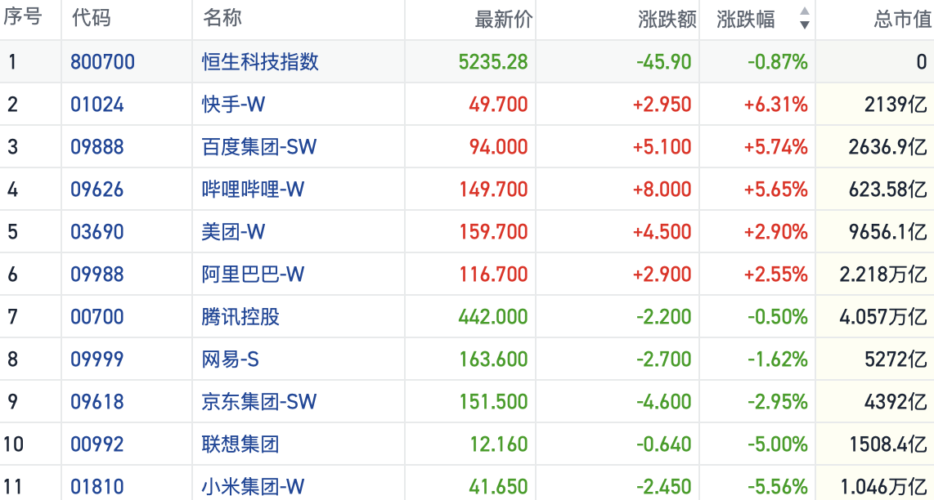Select the 41.650 price for 小米集团-W
This screenshot has height=500, width=934.
499,487
